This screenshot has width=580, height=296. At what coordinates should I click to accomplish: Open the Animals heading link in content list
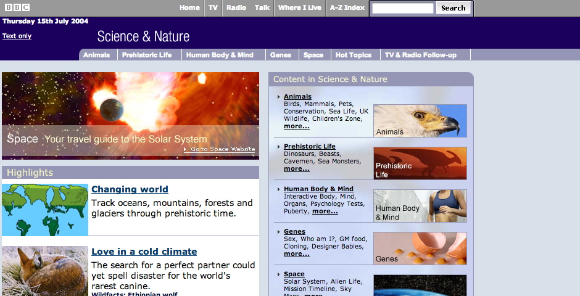(x=298, y=96)
